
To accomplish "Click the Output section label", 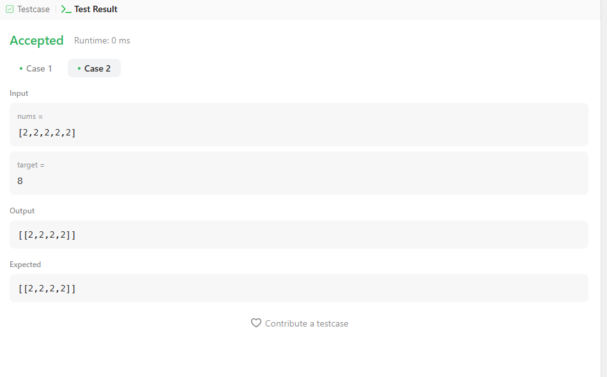I will point(22,211).
